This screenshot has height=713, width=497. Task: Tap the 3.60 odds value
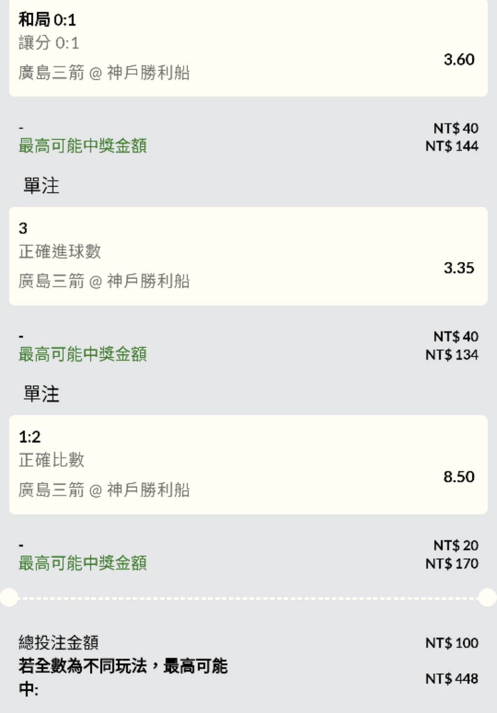(x=459, y=59)
